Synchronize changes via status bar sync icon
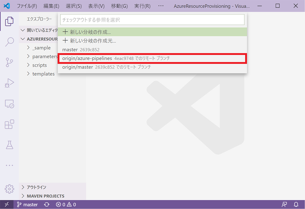The image size is (305, 209). pyautogui.click(x=47, y=204)
